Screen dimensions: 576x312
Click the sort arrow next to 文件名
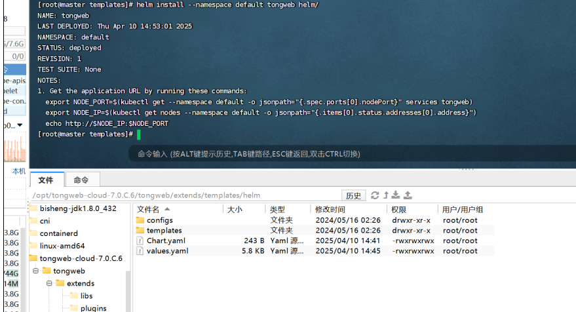click(167, 209)
